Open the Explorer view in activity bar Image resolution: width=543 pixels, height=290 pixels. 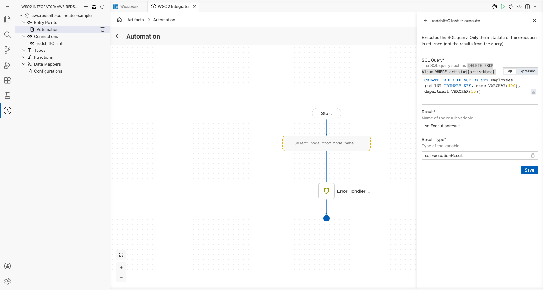point(8,20)
